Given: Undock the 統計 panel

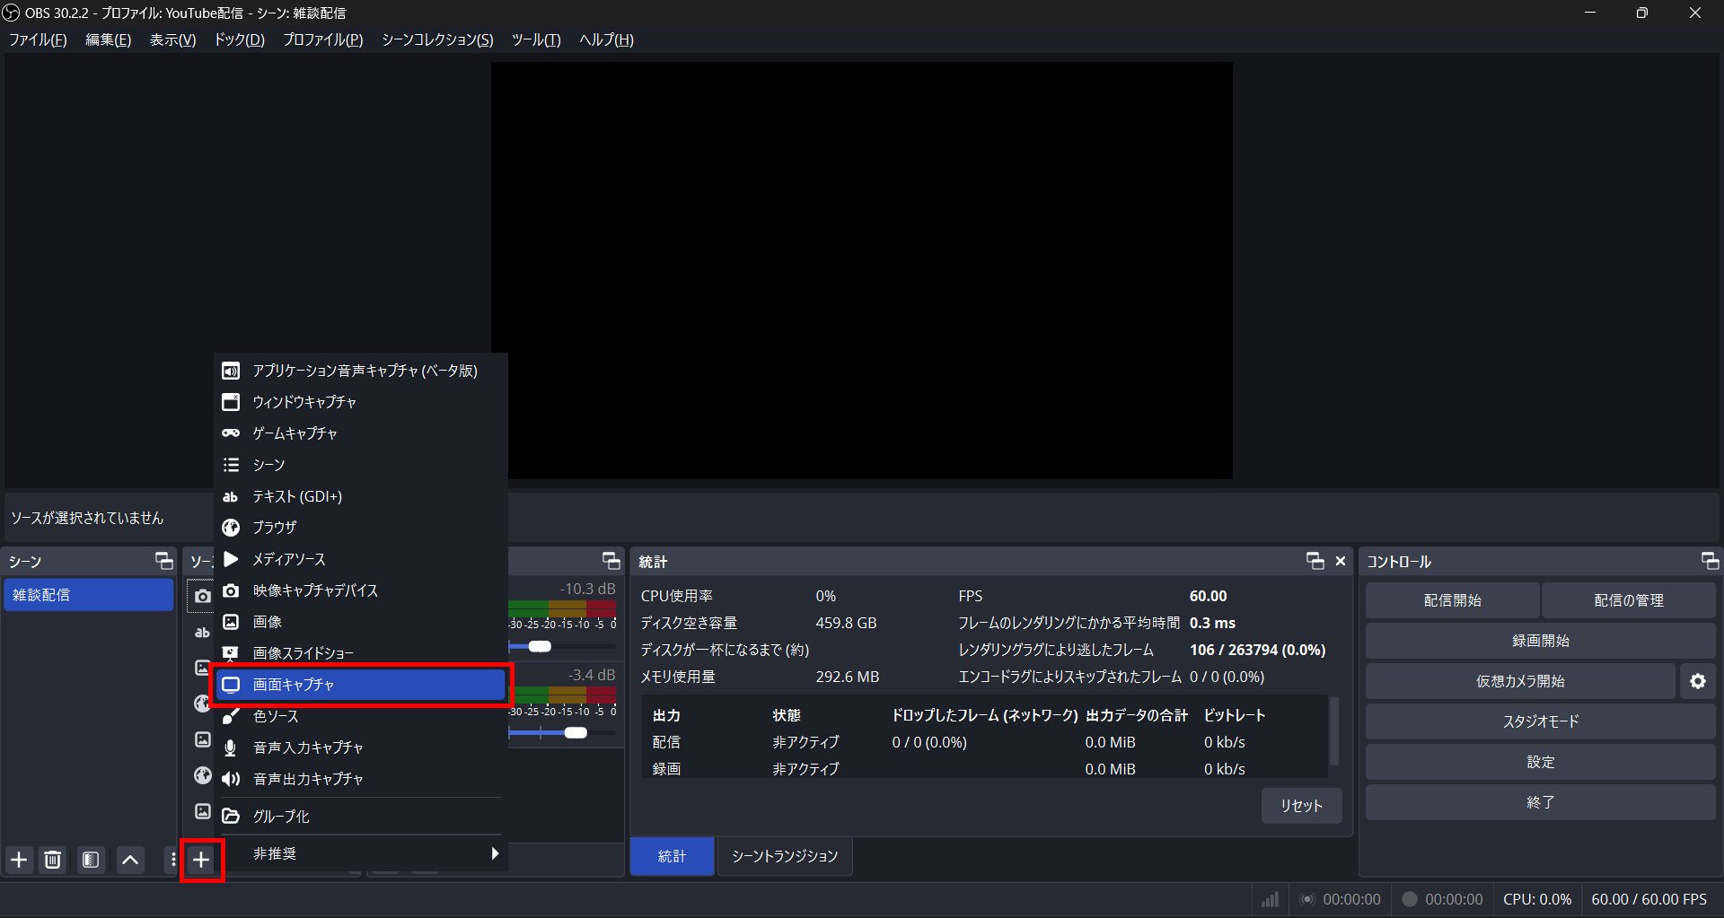Looking at the screenshot, I should [x=1315, y=561].
